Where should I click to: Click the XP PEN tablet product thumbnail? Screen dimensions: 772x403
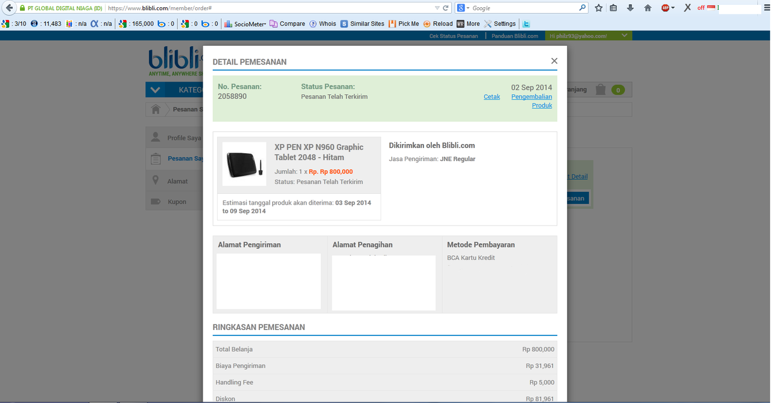click(x=244, y=163)
